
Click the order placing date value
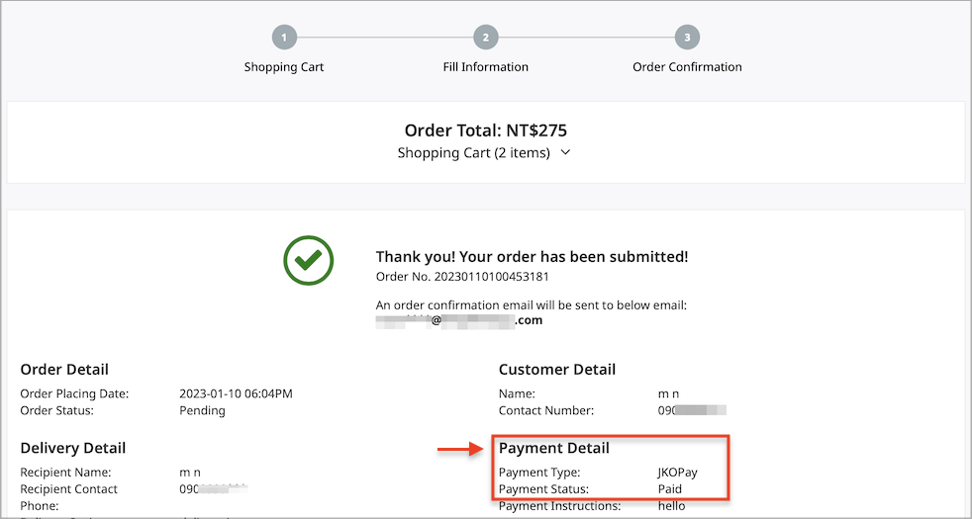(x=236, y=393)
